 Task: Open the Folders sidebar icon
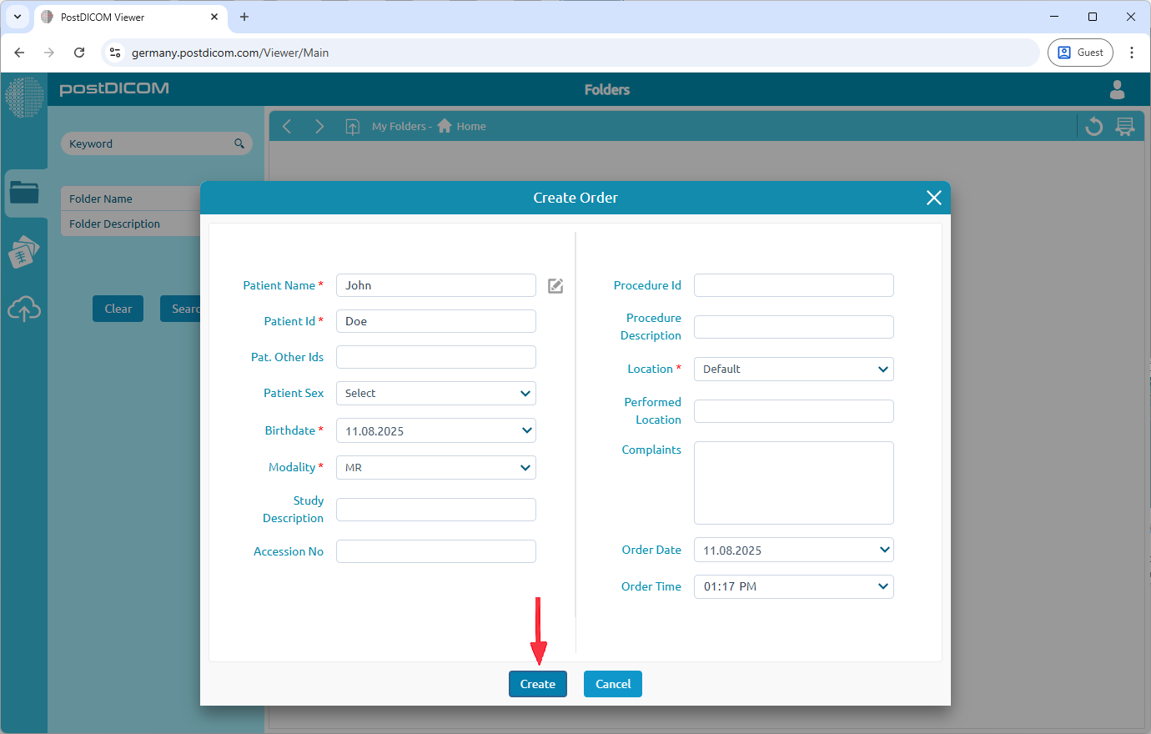tap(24, 193)
